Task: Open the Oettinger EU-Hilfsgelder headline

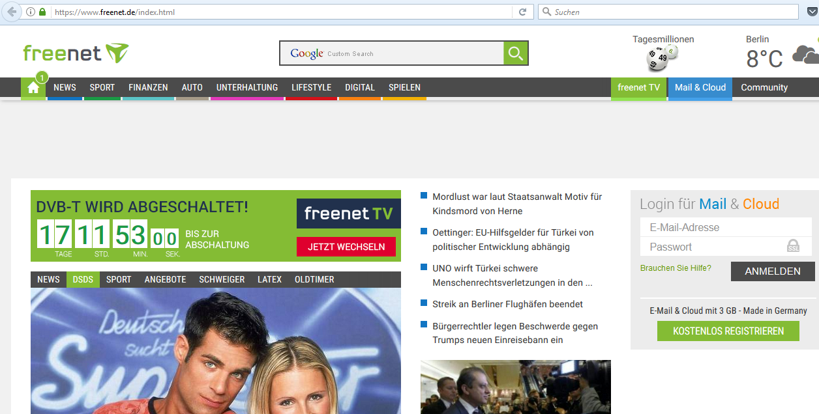Action: [513, 240]
